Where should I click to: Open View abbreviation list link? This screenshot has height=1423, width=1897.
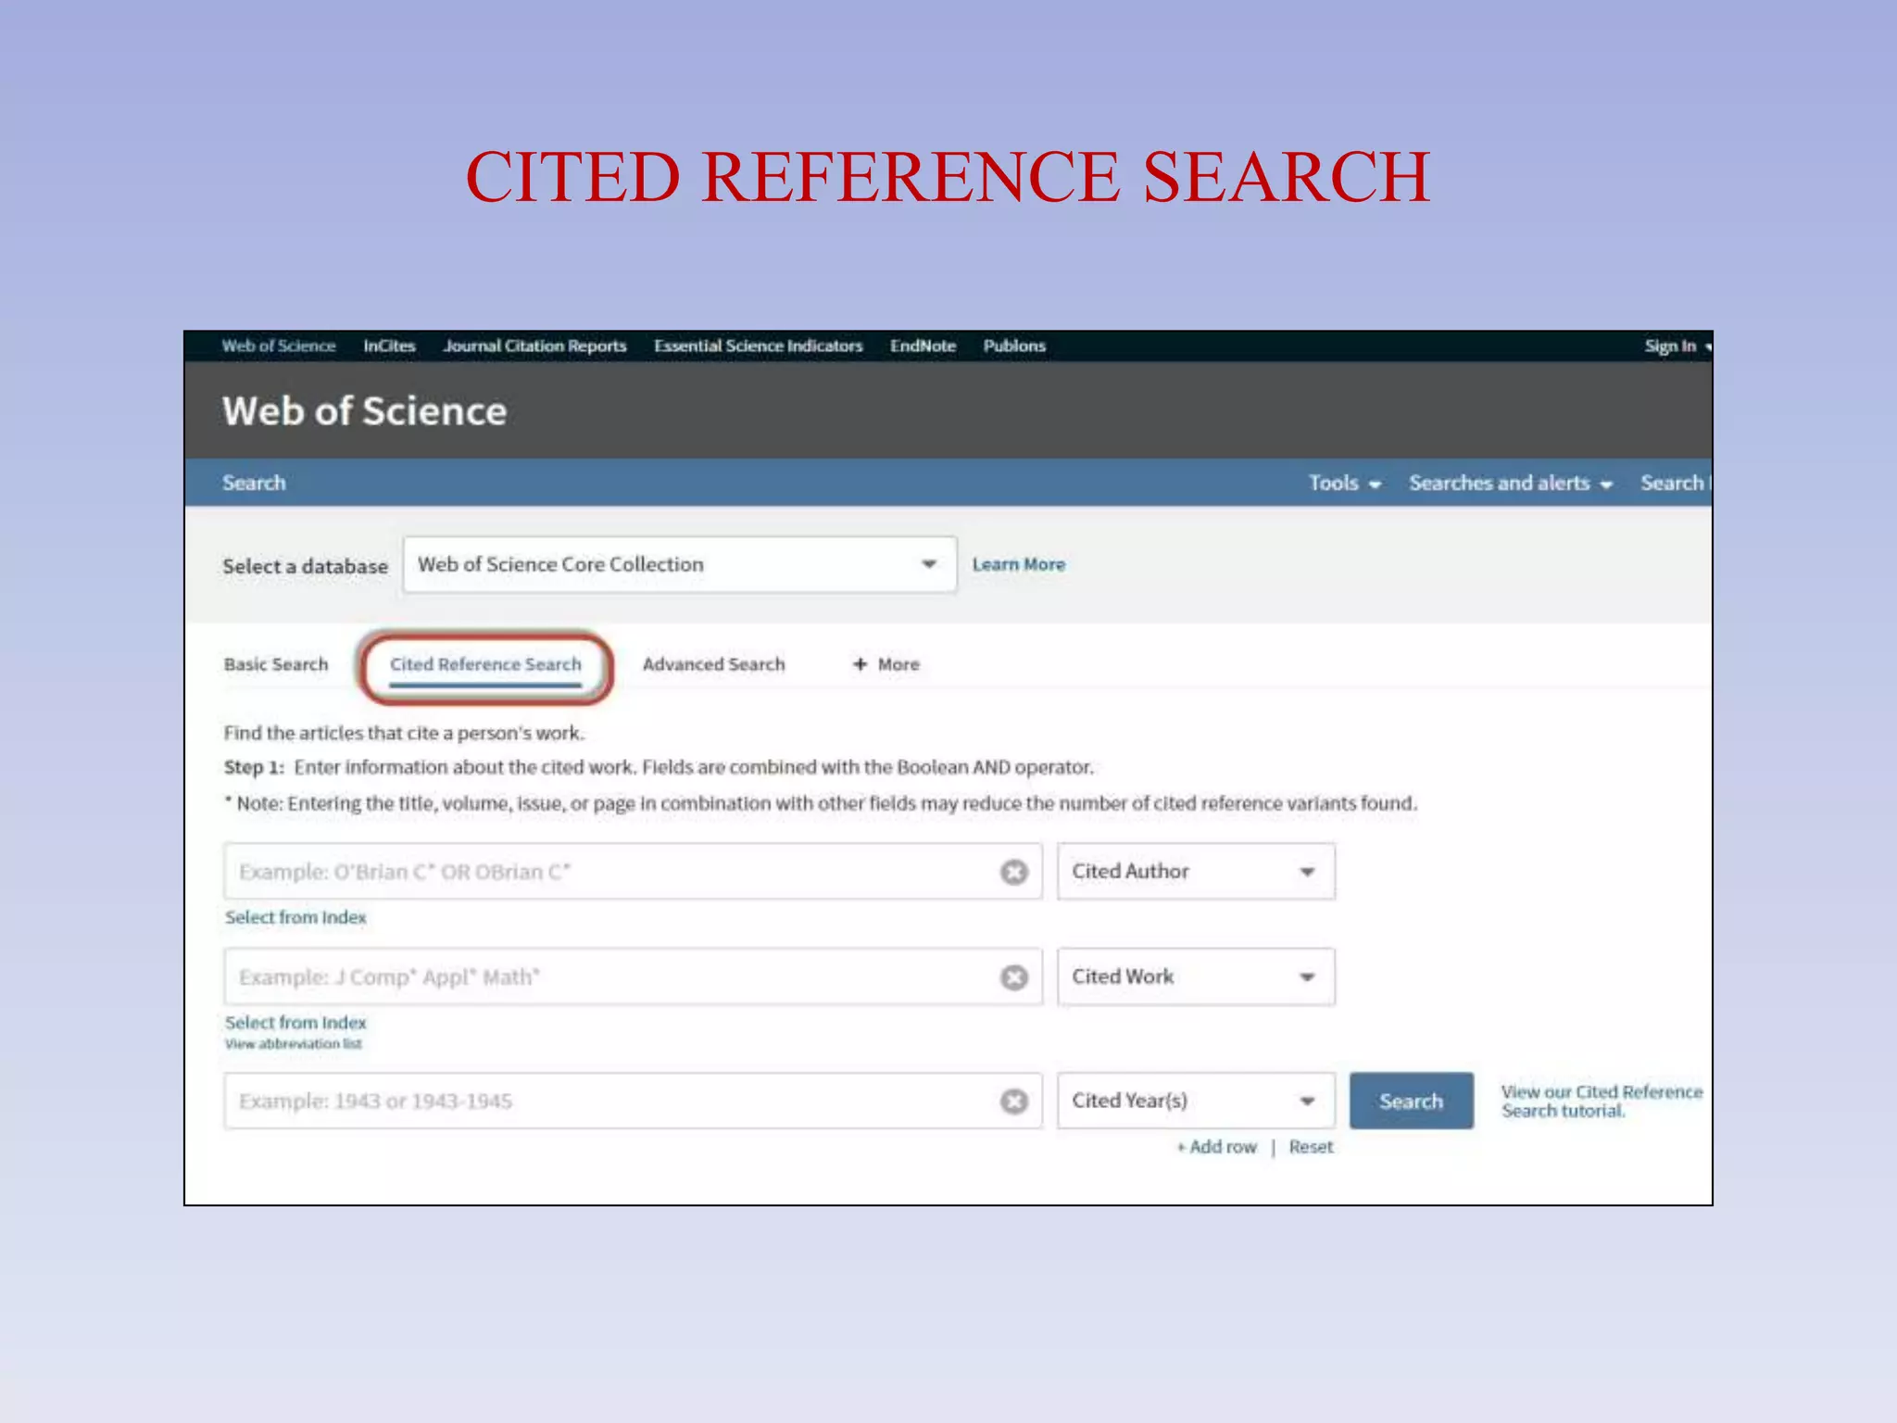click(x=293, y=1044)
